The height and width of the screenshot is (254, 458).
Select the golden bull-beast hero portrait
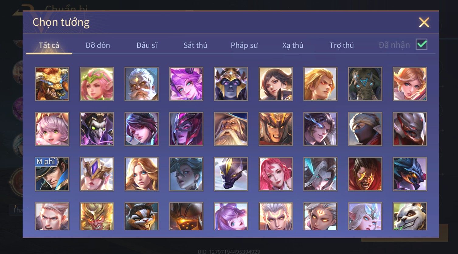pyautogui.click(x=52, y=84)
